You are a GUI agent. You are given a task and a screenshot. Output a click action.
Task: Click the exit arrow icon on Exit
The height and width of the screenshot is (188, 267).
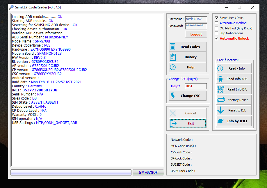tap(173, 123)
